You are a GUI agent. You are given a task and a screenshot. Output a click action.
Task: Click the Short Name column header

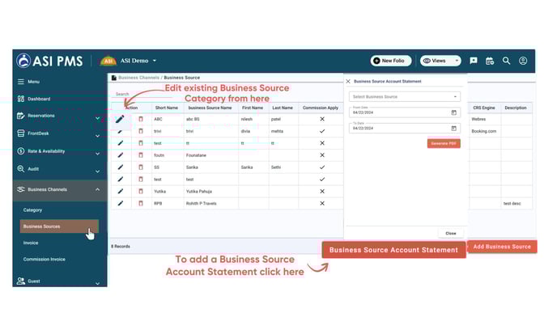pos(167,108)
